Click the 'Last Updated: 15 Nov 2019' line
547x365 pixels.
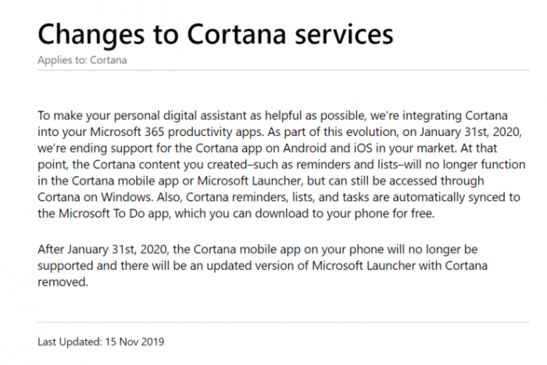(x=101, y=341)
